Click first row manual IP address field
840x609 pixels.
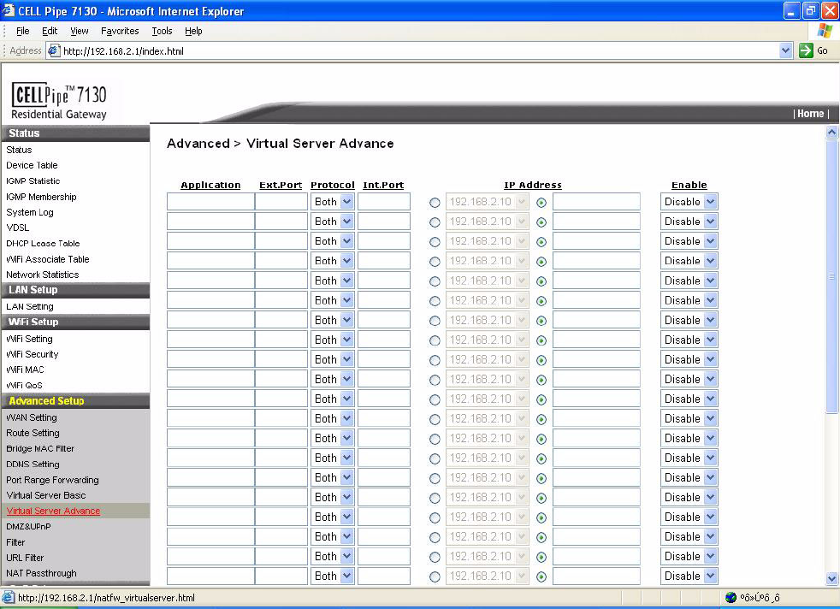(596, 202)
